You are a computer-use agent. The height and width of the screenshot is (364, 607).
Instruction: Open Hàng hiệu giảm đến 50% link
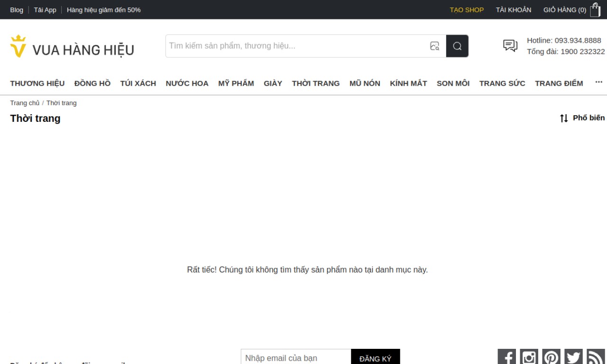tap(103, 10)
